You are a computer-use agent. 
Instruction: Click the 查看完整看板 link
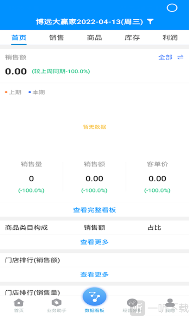94,210
